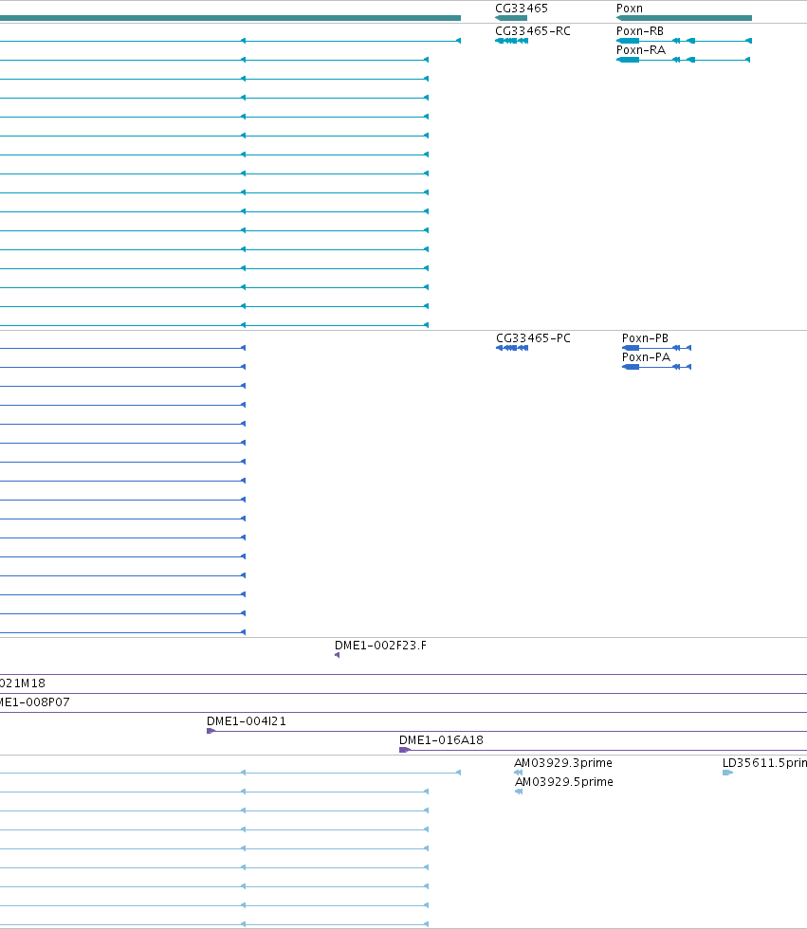Click the Poxn-RB transcript label
The image size is (807, 929).
640,30
